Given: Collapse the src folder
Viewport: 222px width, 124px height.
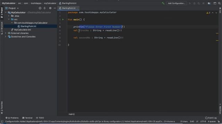Looking at the screenshot, I should pyautogui.click(x=9, y=19).
